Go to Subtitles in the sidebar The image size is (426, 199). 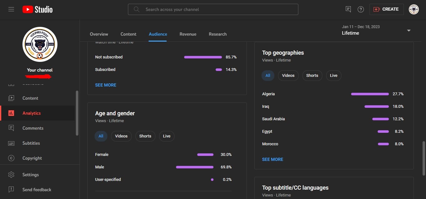click(31, 143)
